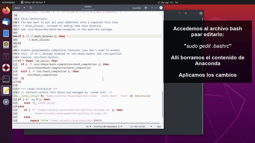Open the clock showing 21 de sep
The height and width of the screenshot is (143, 255).
pos(168,2)
